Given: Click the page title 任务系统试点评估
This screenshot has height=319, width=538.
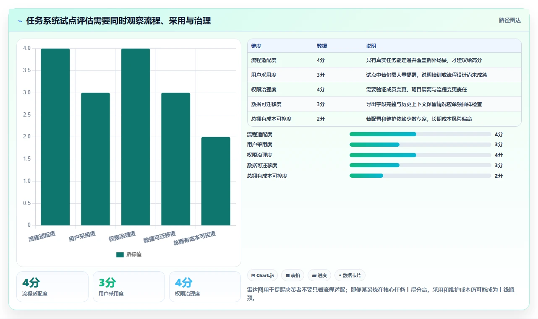Looking at the screenshot, I should pyautogui.click(x=118, y=21).
